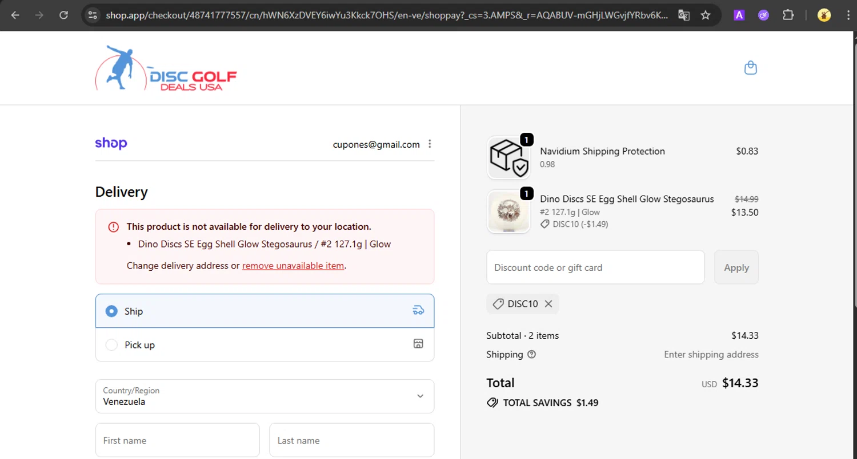The width and height of the screenshot is (857, 459).
Task: Click the $0.83 shipping protection price
Action: 747,151
